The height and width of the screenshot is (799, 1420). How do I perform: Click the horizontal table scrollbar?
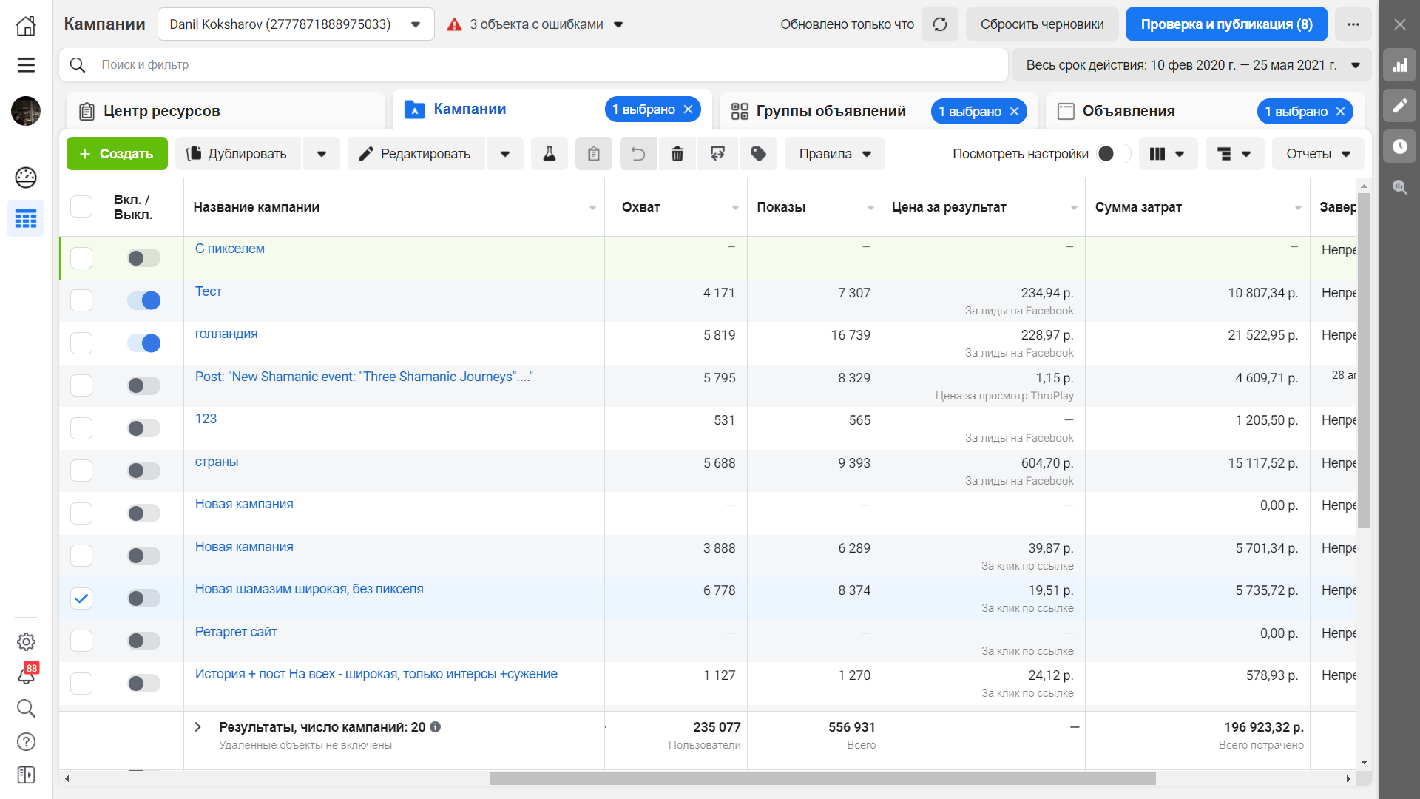pyautogui.click(x=822, y=778)
